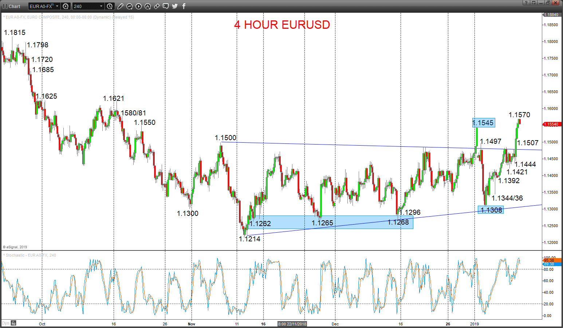The image size is (563, 328).
Task: Click the 1.1815 price annotation
Action: (x=15, y=32)
